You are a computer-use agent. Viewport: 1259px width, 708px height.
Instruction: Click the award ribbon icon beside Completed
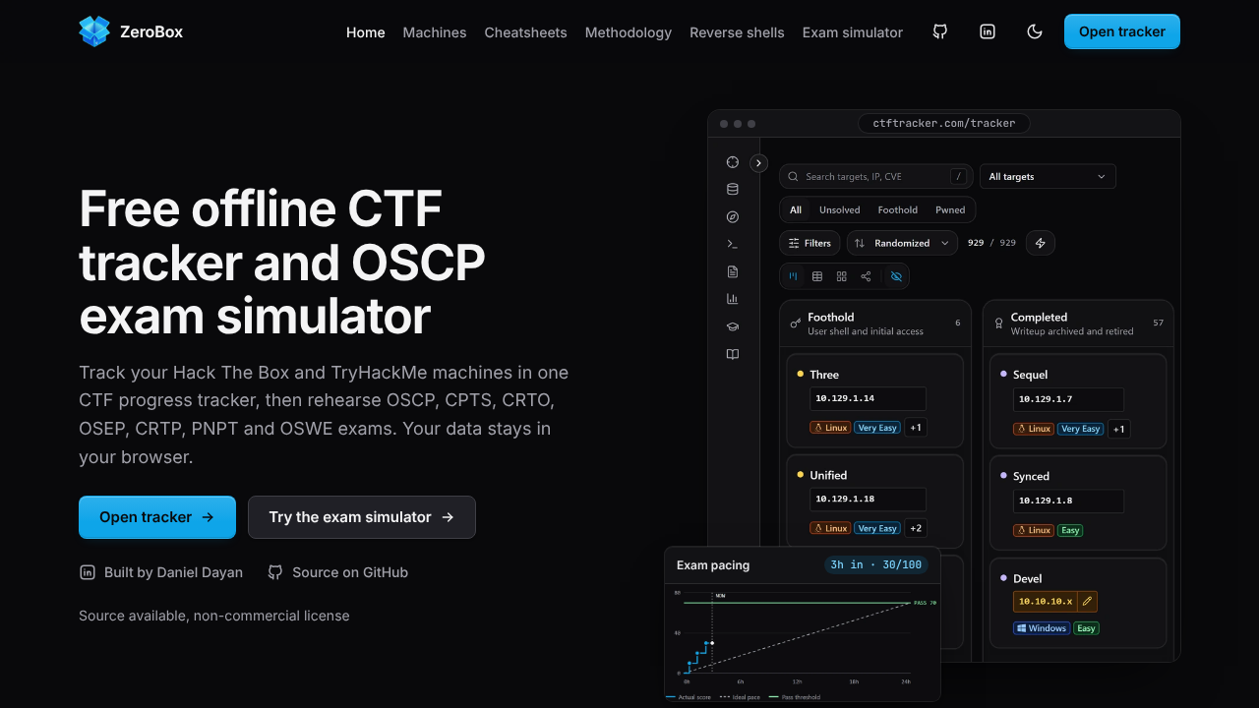999,323
